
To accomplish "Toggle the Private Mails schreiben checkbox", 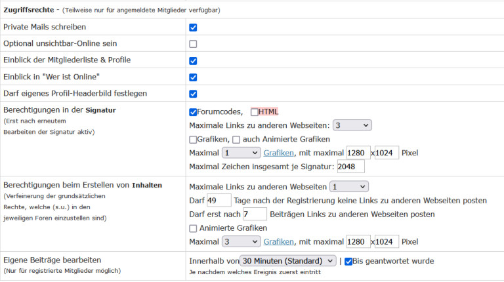I will 193,28.
